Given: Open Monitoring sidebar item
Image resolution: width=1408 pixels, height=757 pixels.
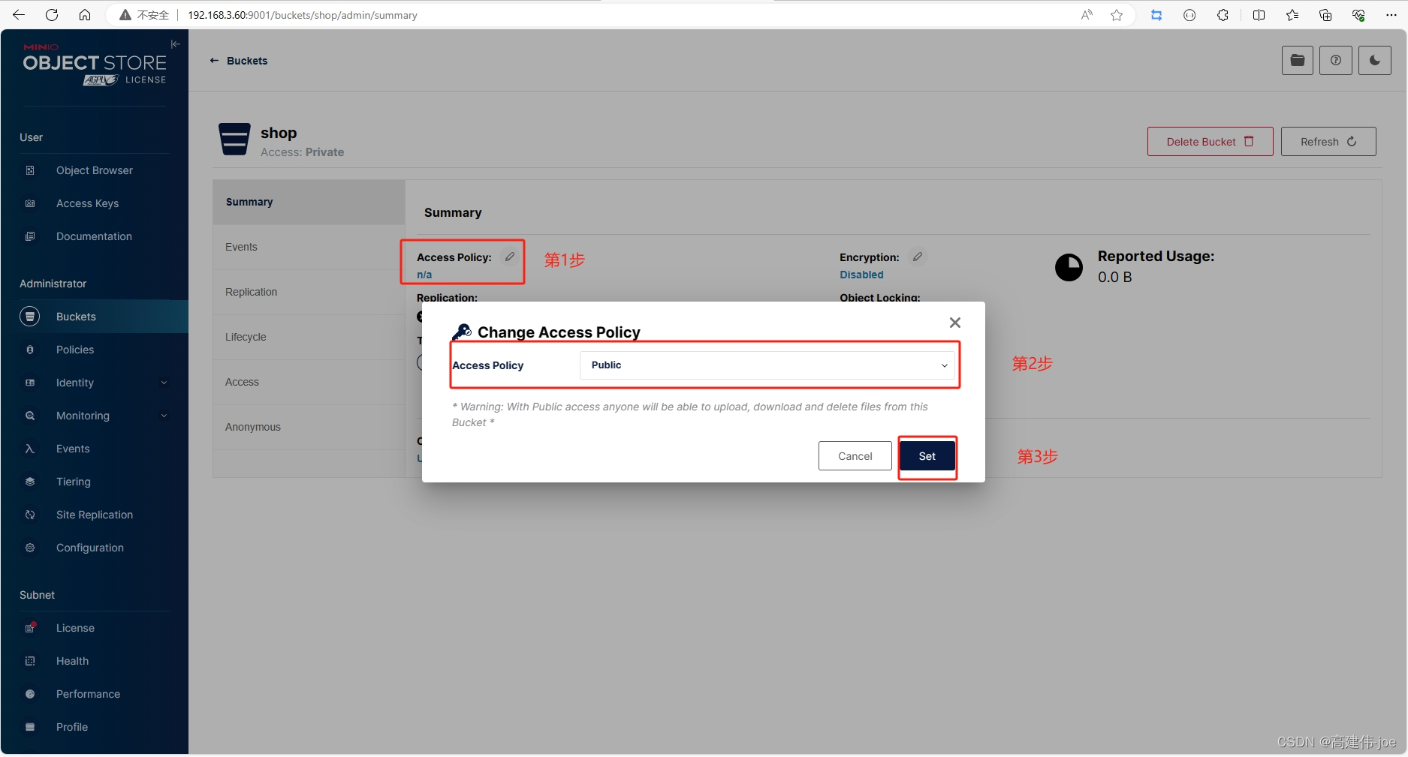Looking at the screenshot, I should pos(83,416).
